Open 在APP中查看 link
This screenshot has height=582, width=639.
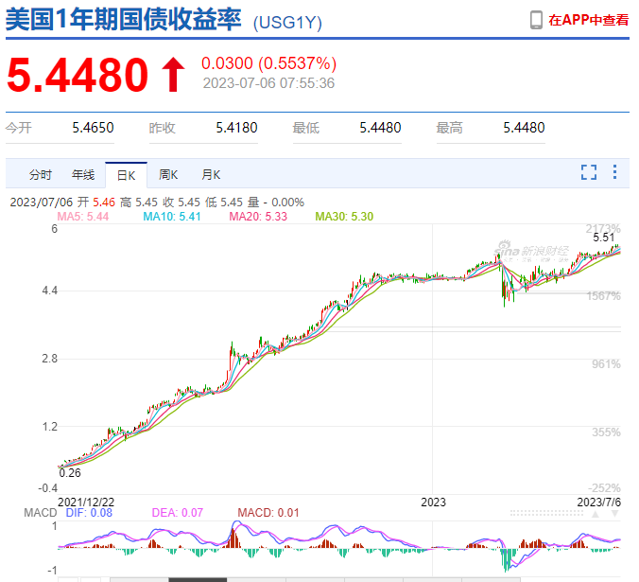(588, 19)
